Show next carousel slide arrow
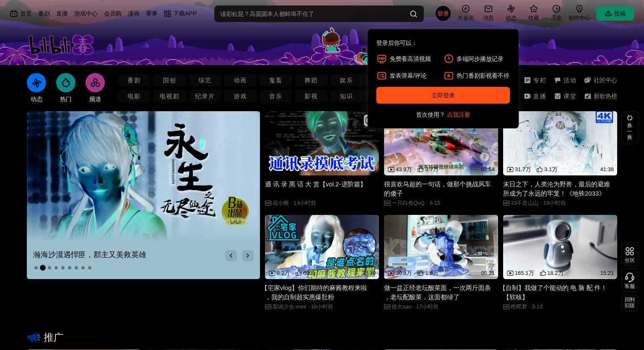The height and width of the screenshot is (350, 644). point(248,256)
